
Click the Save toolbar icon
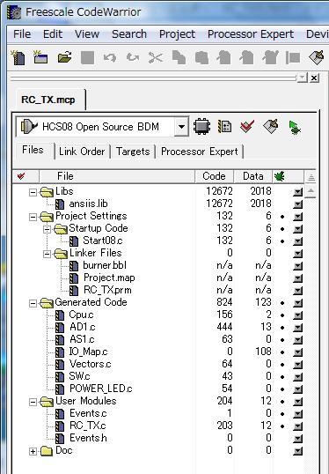pyautogui.click(x=88, y=57)
